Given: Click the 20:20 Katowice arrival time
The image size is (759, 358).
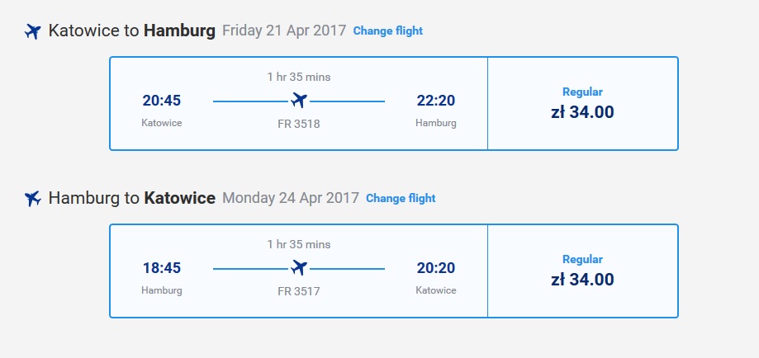Looking at the screenshot, I should point(435,267).
